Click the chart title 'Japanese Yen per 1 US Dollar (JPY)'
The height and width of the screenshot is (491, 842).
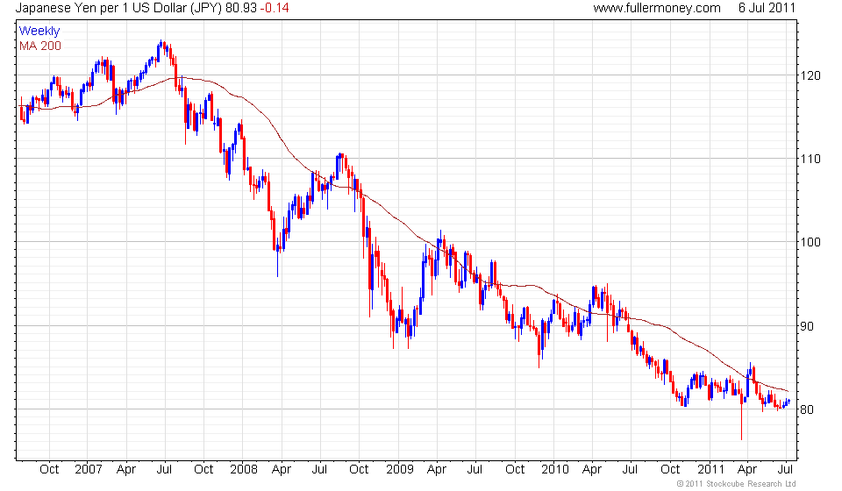(118, 8)
